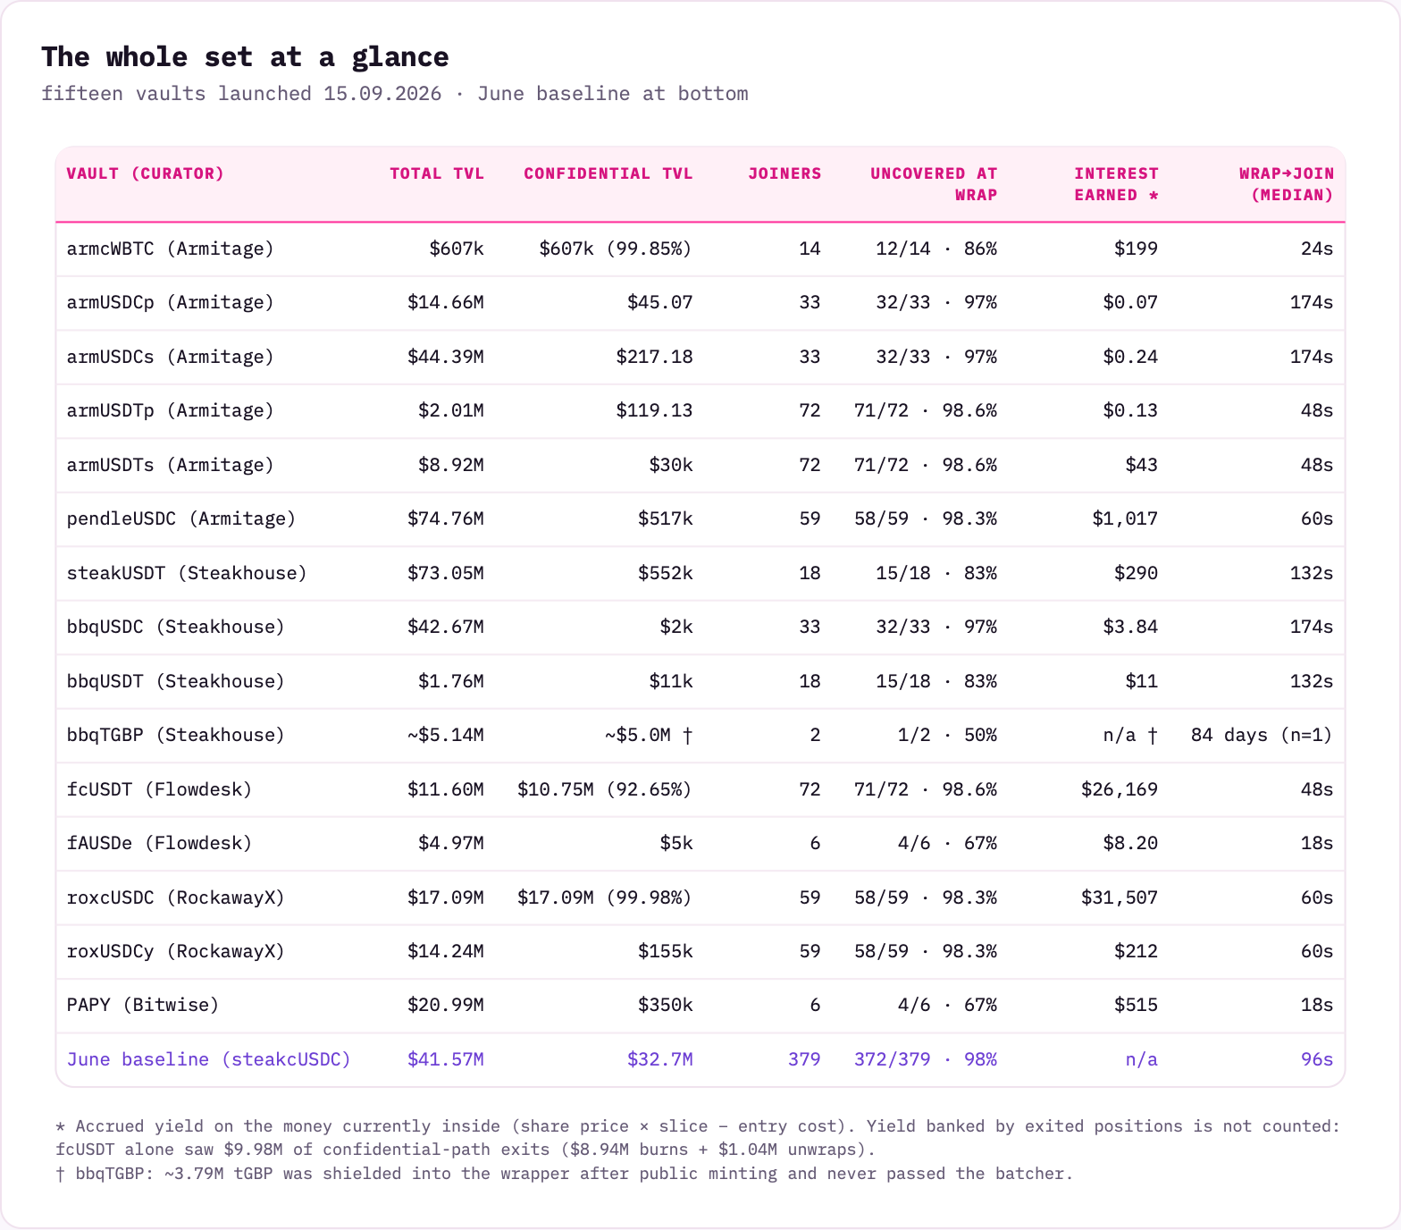Viewport: 1401px width, 1230px height.
Task: Click the "JOINERS" column header
Action: 784,173
